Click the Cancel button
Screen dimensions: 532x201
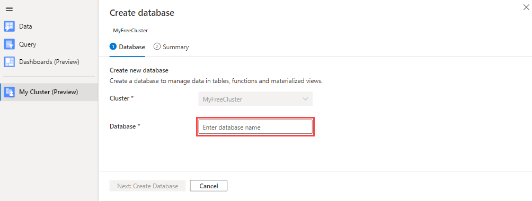209,186
